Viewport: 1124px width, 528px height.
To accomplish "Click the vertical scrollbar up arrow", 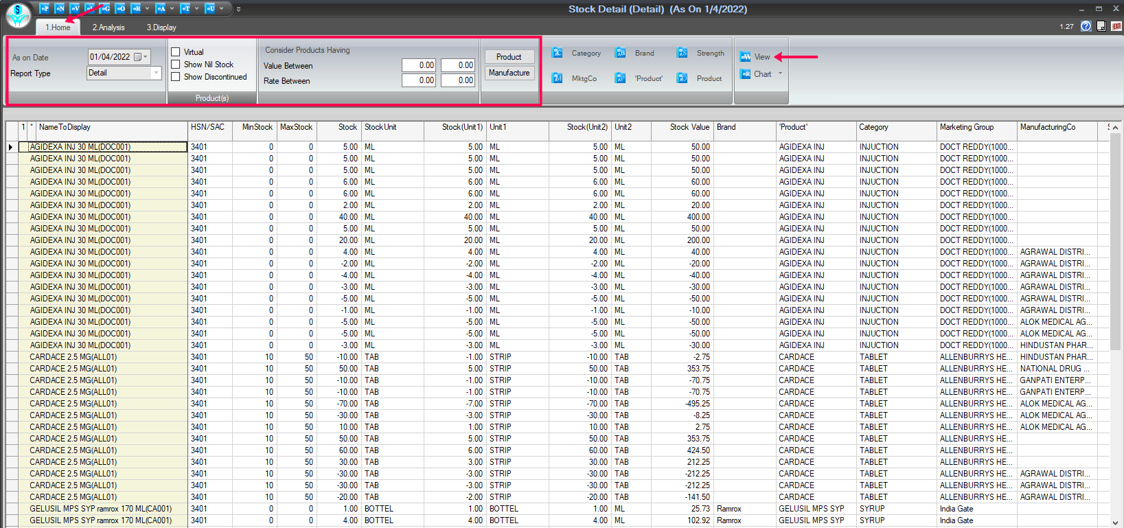I will (1115, 128).
